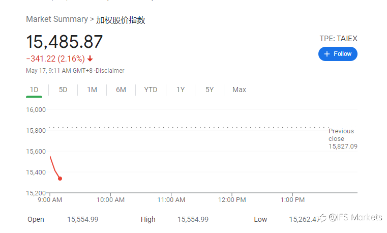Open the 1M chart range

pyautogui.click(x=92, y=90)
